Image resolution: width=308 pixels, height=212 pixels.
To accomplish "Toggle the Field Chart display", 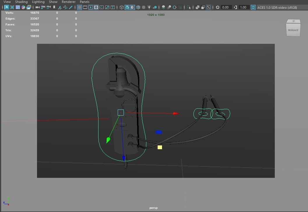I will [102, 7].
